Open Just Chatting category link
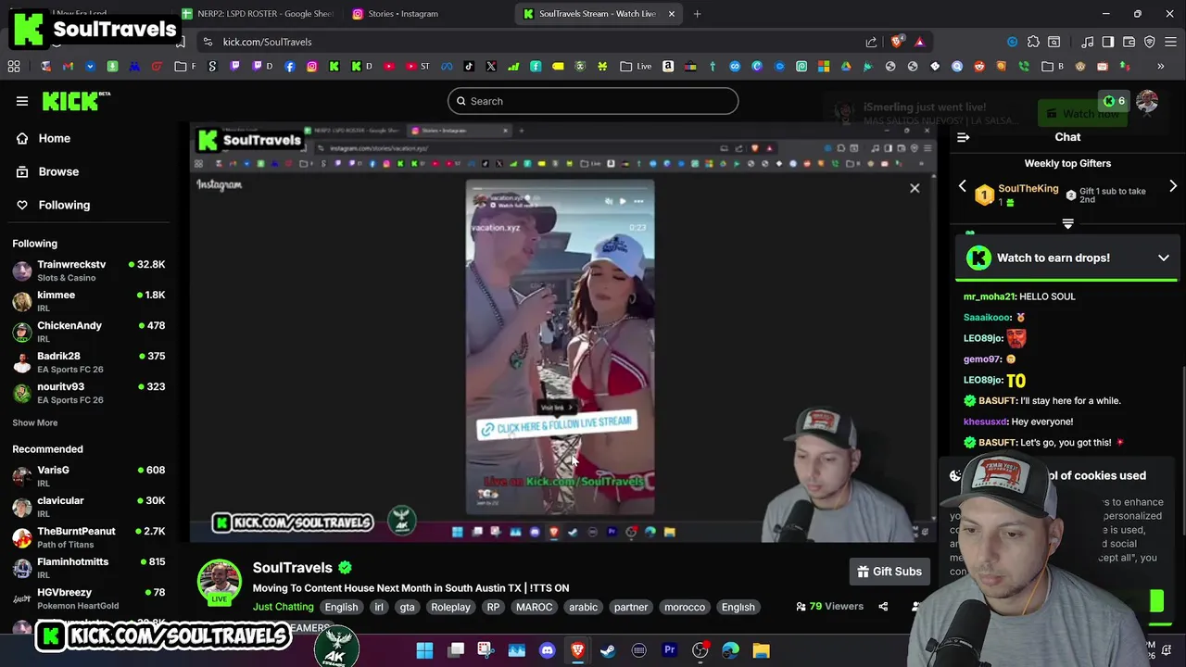This screenshot has height=667, width=1186. [284, 607]
